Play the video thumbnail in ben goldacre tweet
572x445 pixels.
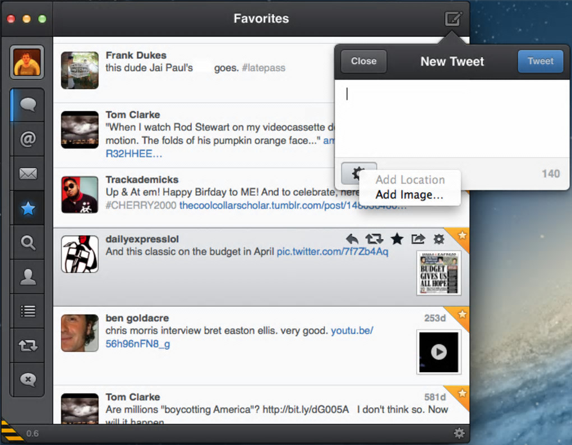(439, 352)
